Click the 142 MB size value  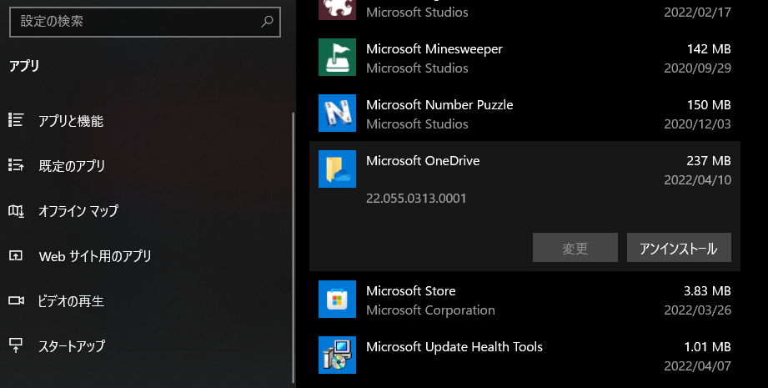tap(709, 49)
